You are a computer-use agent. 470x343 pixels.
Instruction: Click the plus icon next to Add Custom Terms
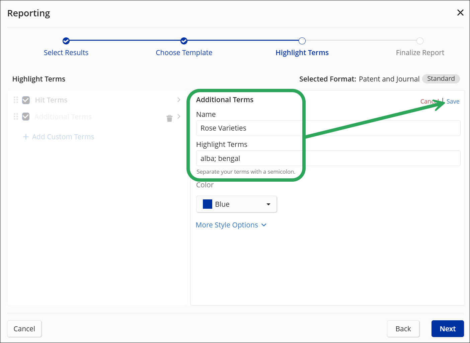point(26,137)
